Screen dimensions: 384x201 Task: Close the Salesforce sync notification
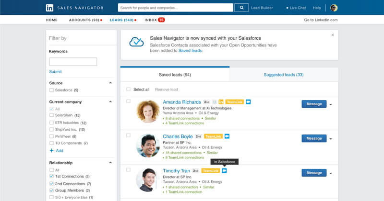pyautogui.click(x=333, y=35)
